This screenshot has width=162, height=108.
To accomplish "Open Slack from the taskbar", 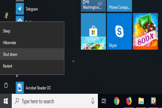I will click(153, 101).
